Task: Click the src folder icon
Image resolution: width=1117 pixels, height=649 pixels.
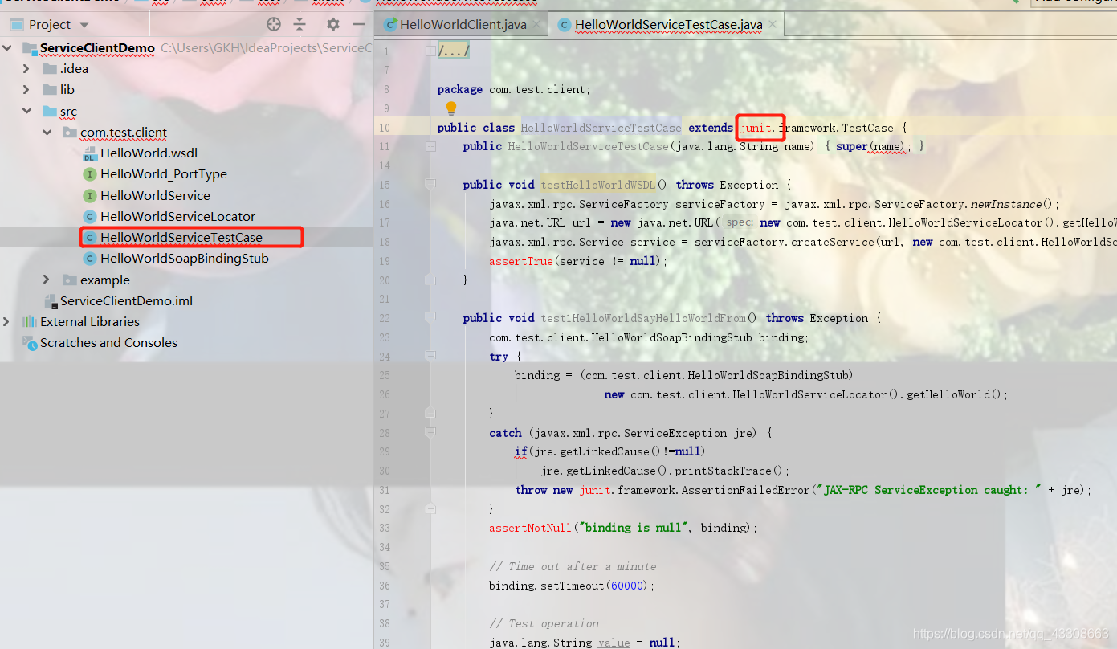Action: (50, 112)
